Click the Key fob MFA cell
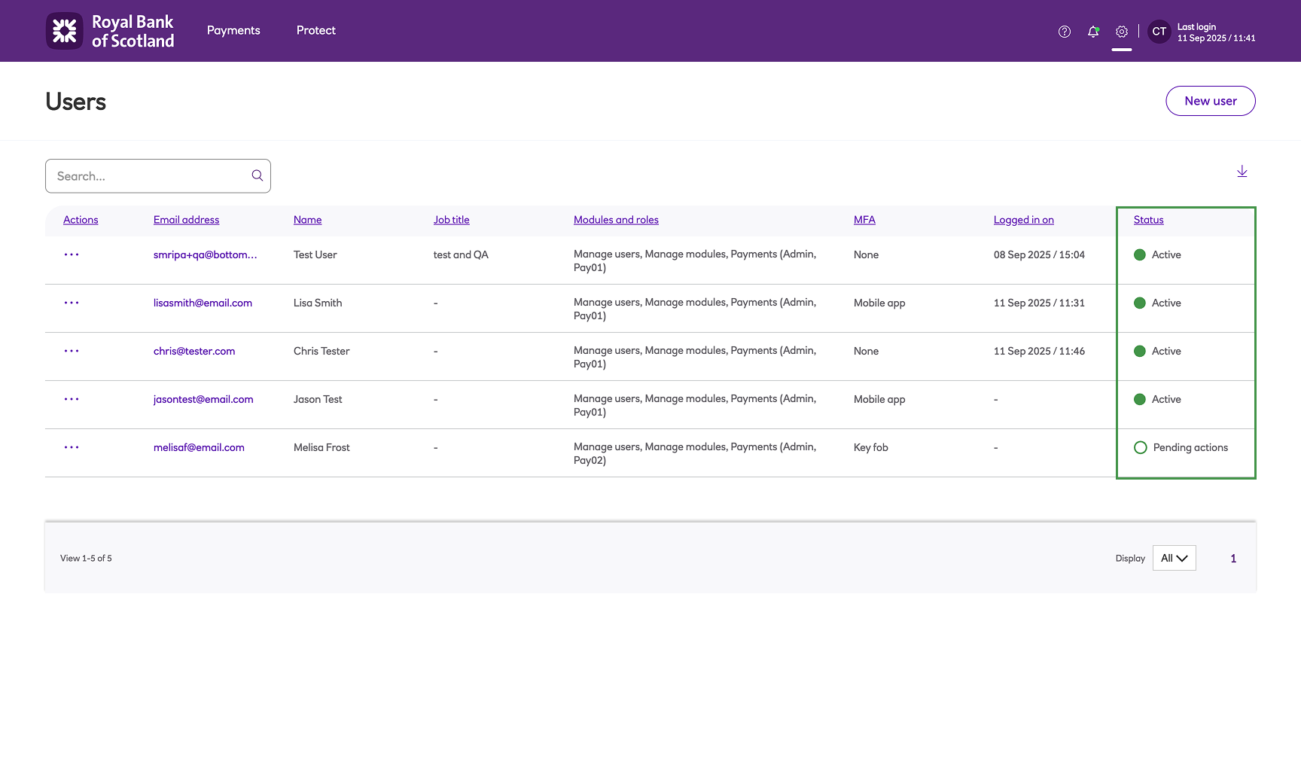This screenshot has height=783, width=1301. click(871, 447)
